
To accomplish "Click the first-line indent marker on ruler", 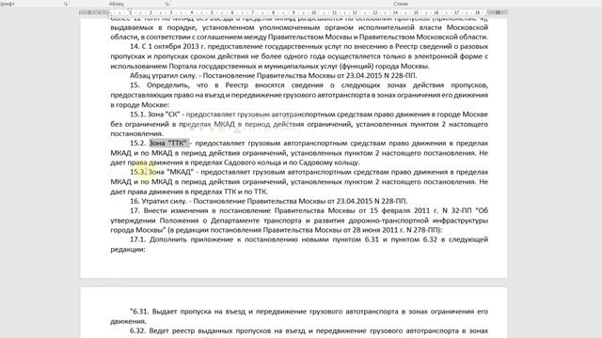I will pos(130,10).
